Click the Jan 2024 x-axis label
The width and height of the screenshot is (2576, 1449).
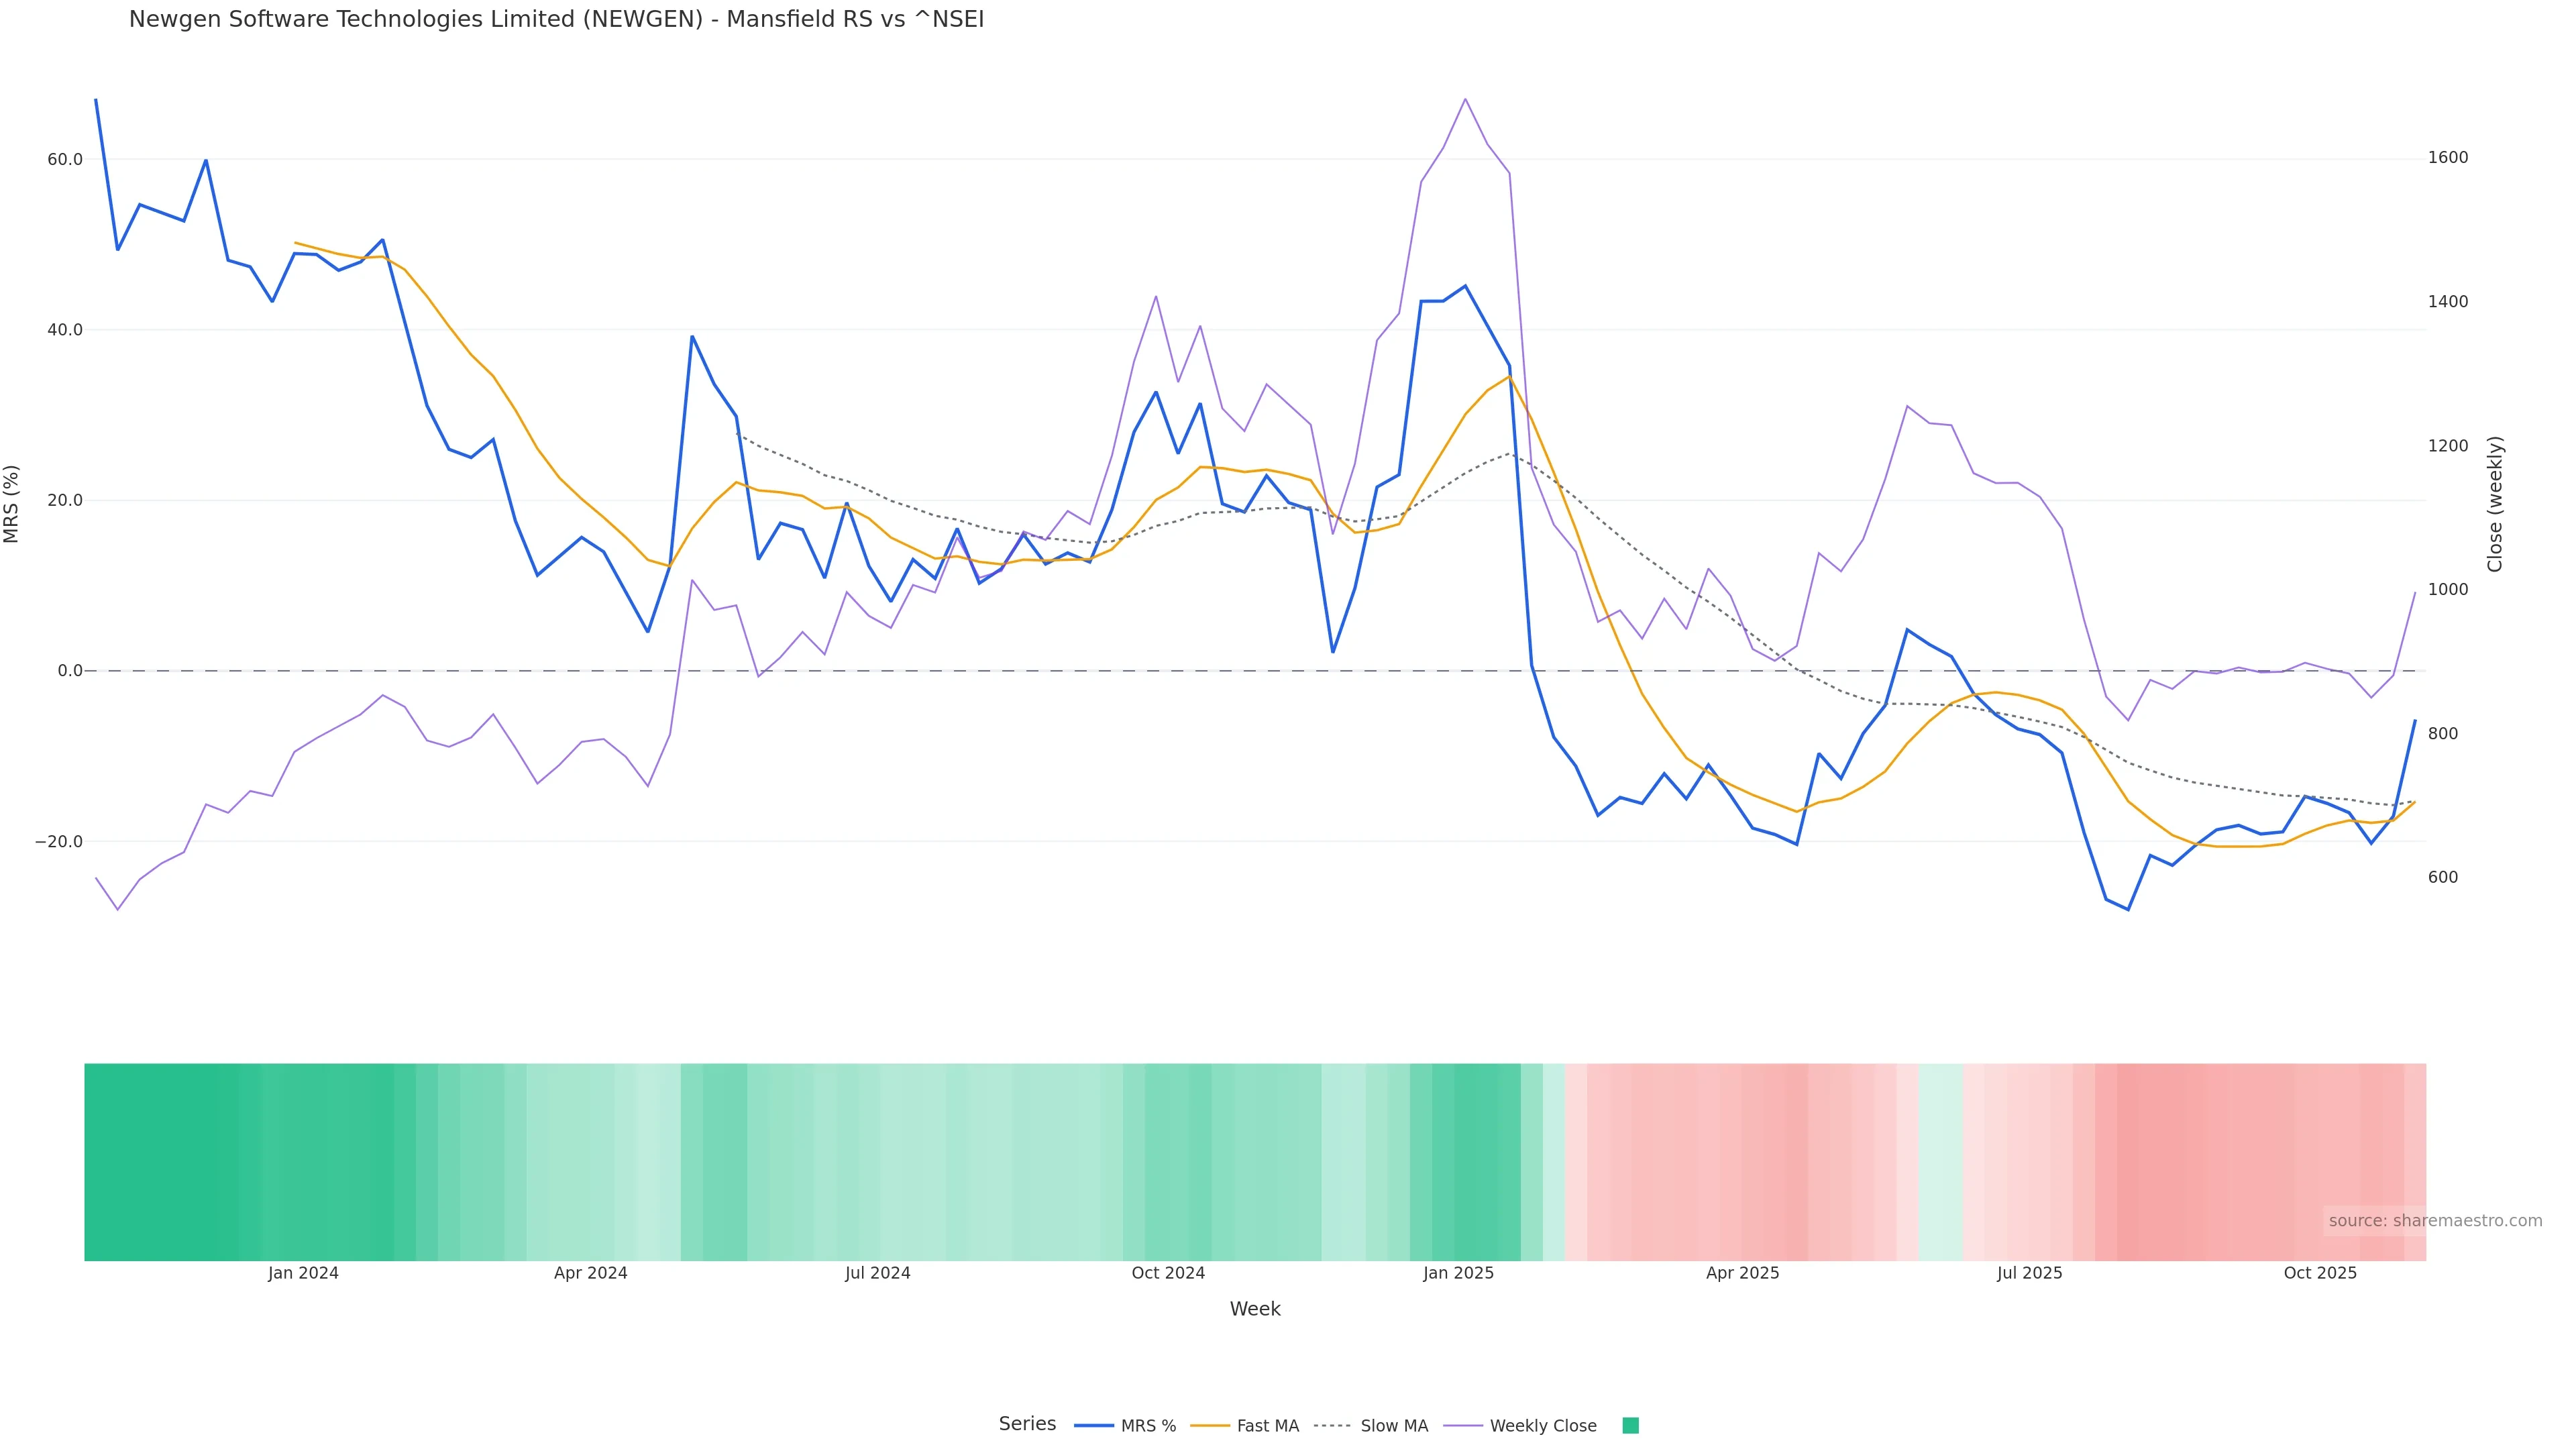(x=303, y=1273)
